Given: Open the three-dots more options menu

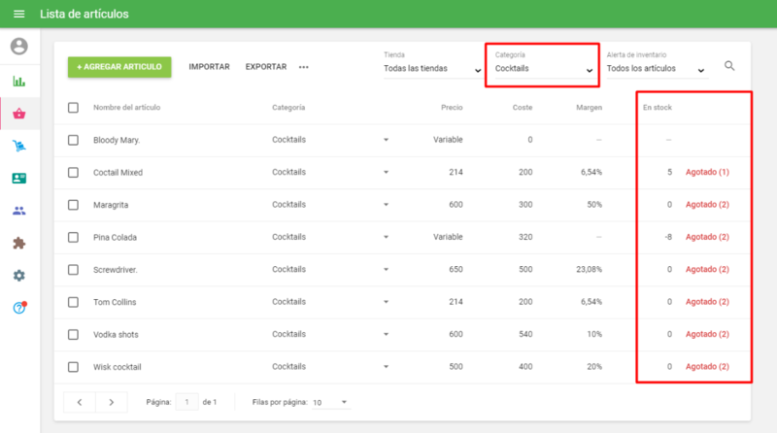Looking at the screenshot, I should click(303, 67).
